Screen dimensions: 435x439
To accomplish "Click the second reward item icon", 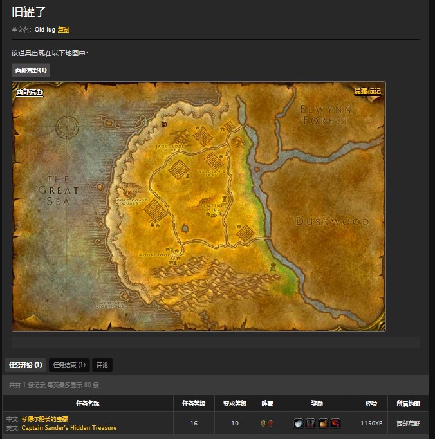I will click(311, 424).
